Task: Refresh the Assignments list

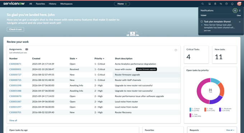Action: click(x=176, y=50)
